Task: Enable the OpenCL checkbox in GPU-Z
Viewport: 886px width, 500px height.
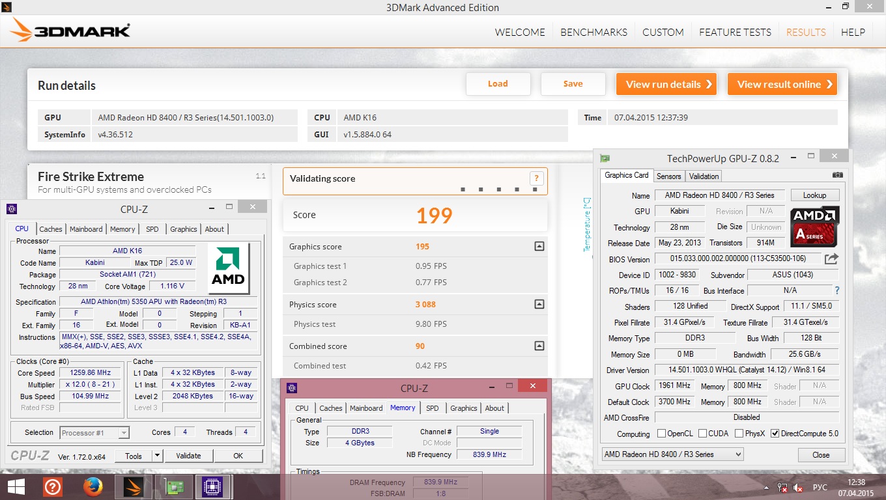Action: 661,434
